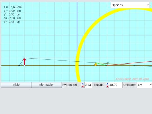The image size is (152, 114).
Task: Click the 0,13 inverse radius input field
Action: [88, 85]
